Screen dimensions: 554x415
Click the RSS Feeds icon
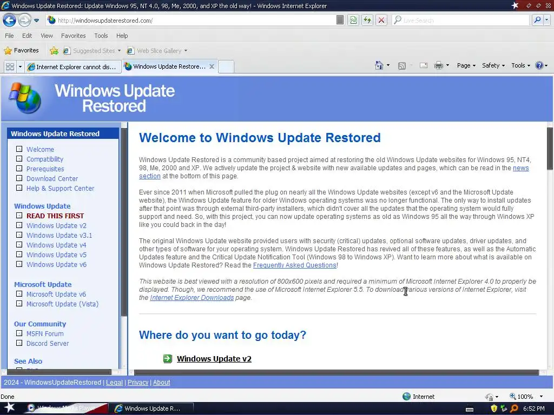click(402, 65)
